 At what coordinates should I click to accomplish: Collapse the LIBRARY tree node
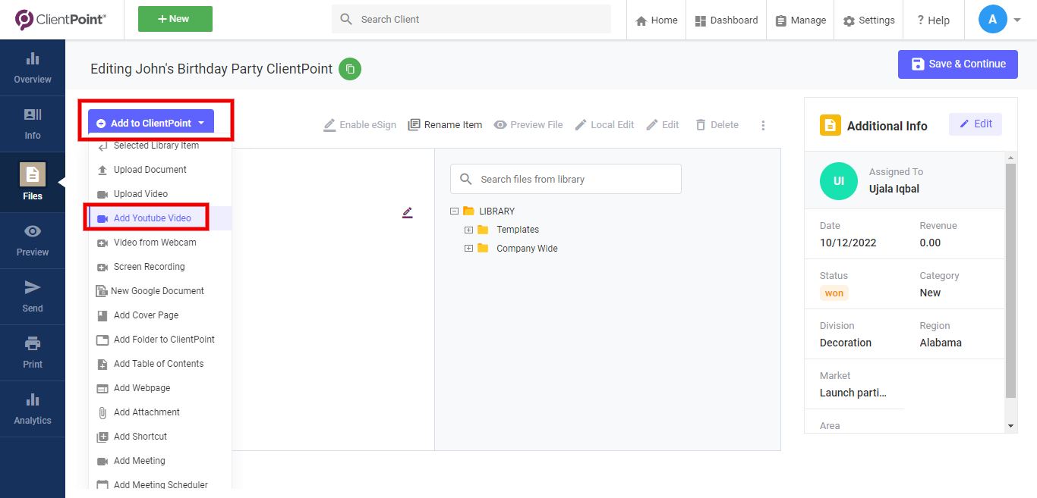(x=454, y=211)
